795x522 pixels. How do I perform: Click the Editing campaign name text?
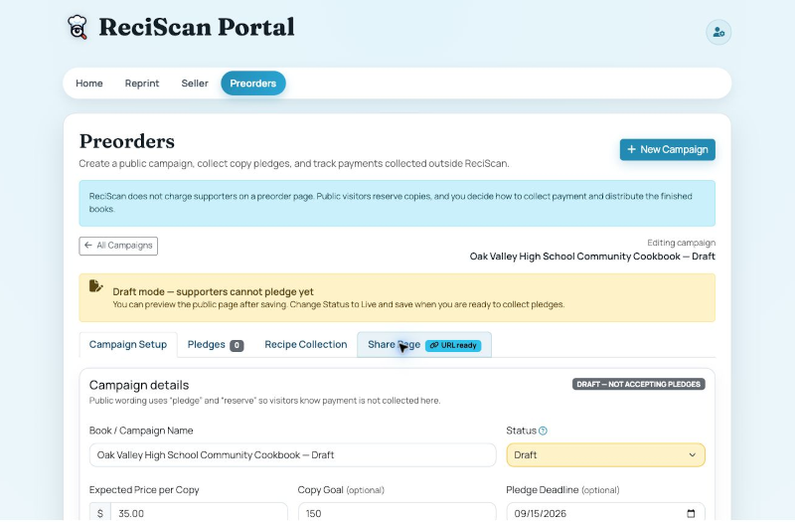pyautogui.click(x=592, y=257)
